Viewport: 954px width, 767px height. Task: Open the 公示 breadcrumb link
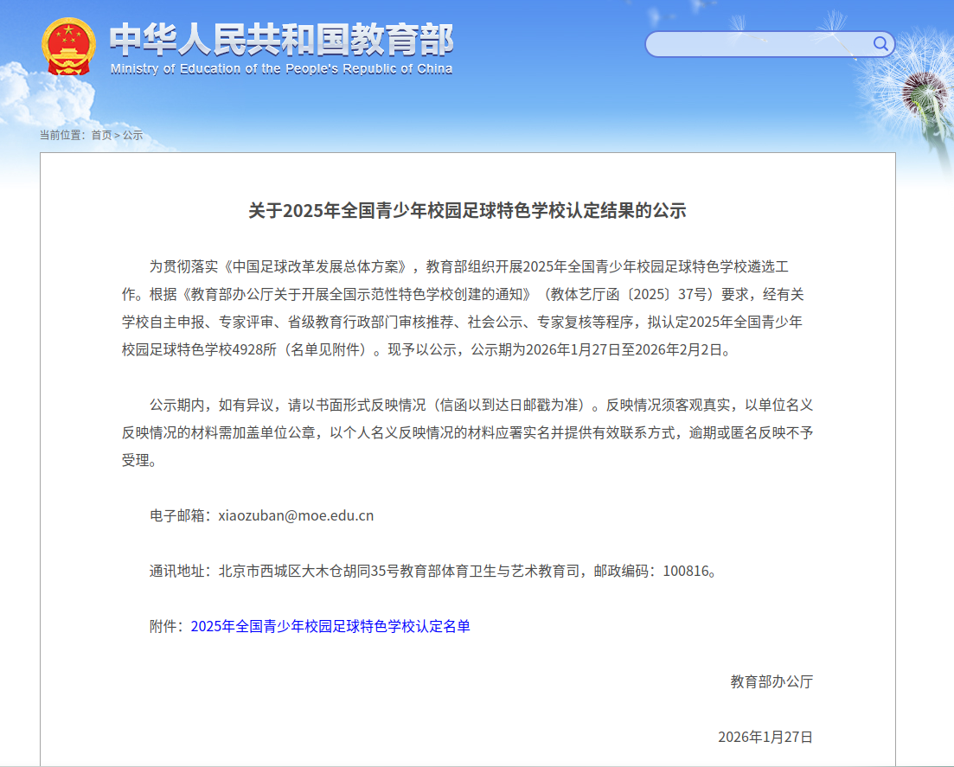132,135
